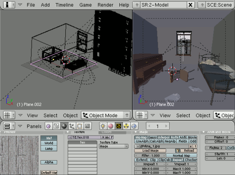235x175 pixels.
Task: Click the Filter: 1.000 slider field
Action: pyautogui.click(x=150, y=155)
